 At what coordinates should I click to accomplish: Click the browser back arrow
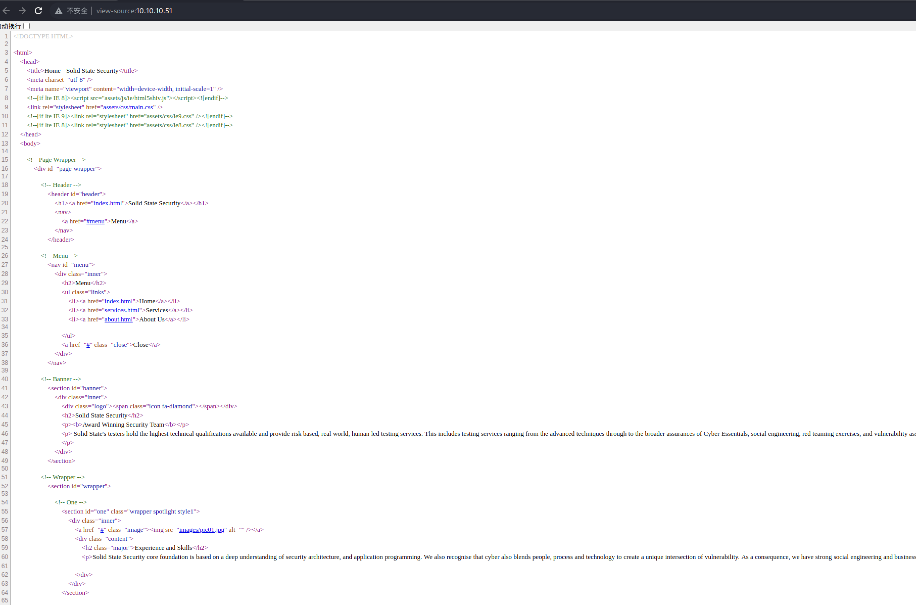pyautogui.click(x=6, y=11)
